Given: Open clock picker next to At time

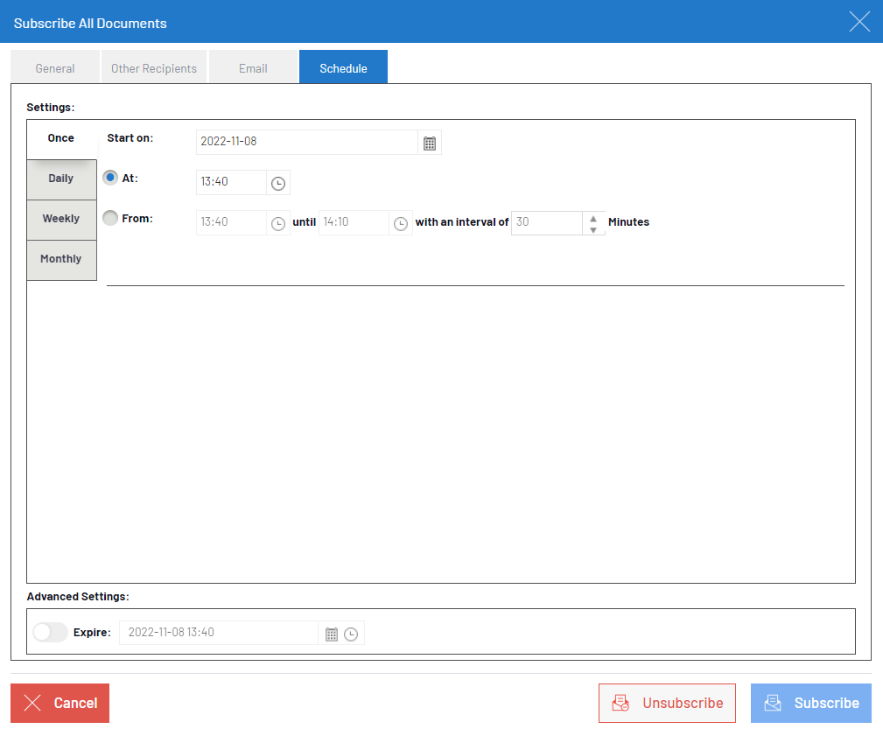Looking at the screenshot, I should (278, 183).
